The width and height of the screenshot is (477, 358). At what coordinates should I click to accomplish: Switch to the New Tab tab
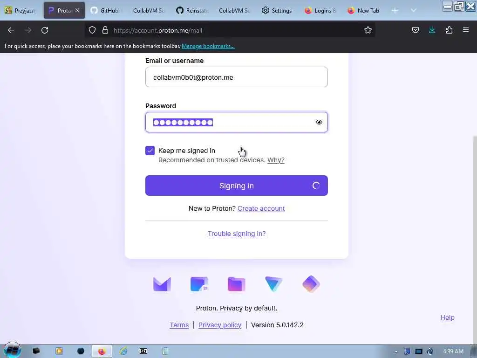(x=363, y=10)
